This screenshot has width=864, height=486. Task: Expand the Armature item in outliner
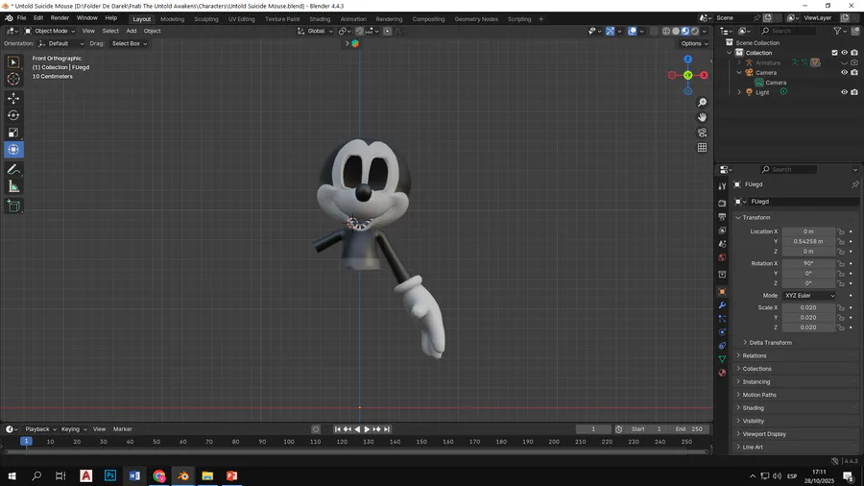pos(739,62)
